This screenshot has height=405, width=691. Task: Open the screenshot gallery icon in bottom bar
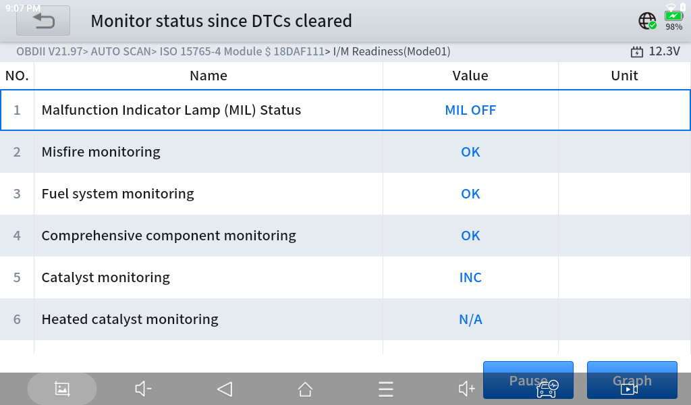pos(62,389)
